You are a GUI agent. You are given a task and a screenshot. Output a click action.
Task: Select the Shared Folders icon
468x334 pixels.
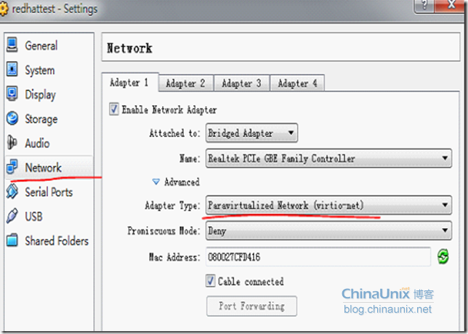(12, 240)
